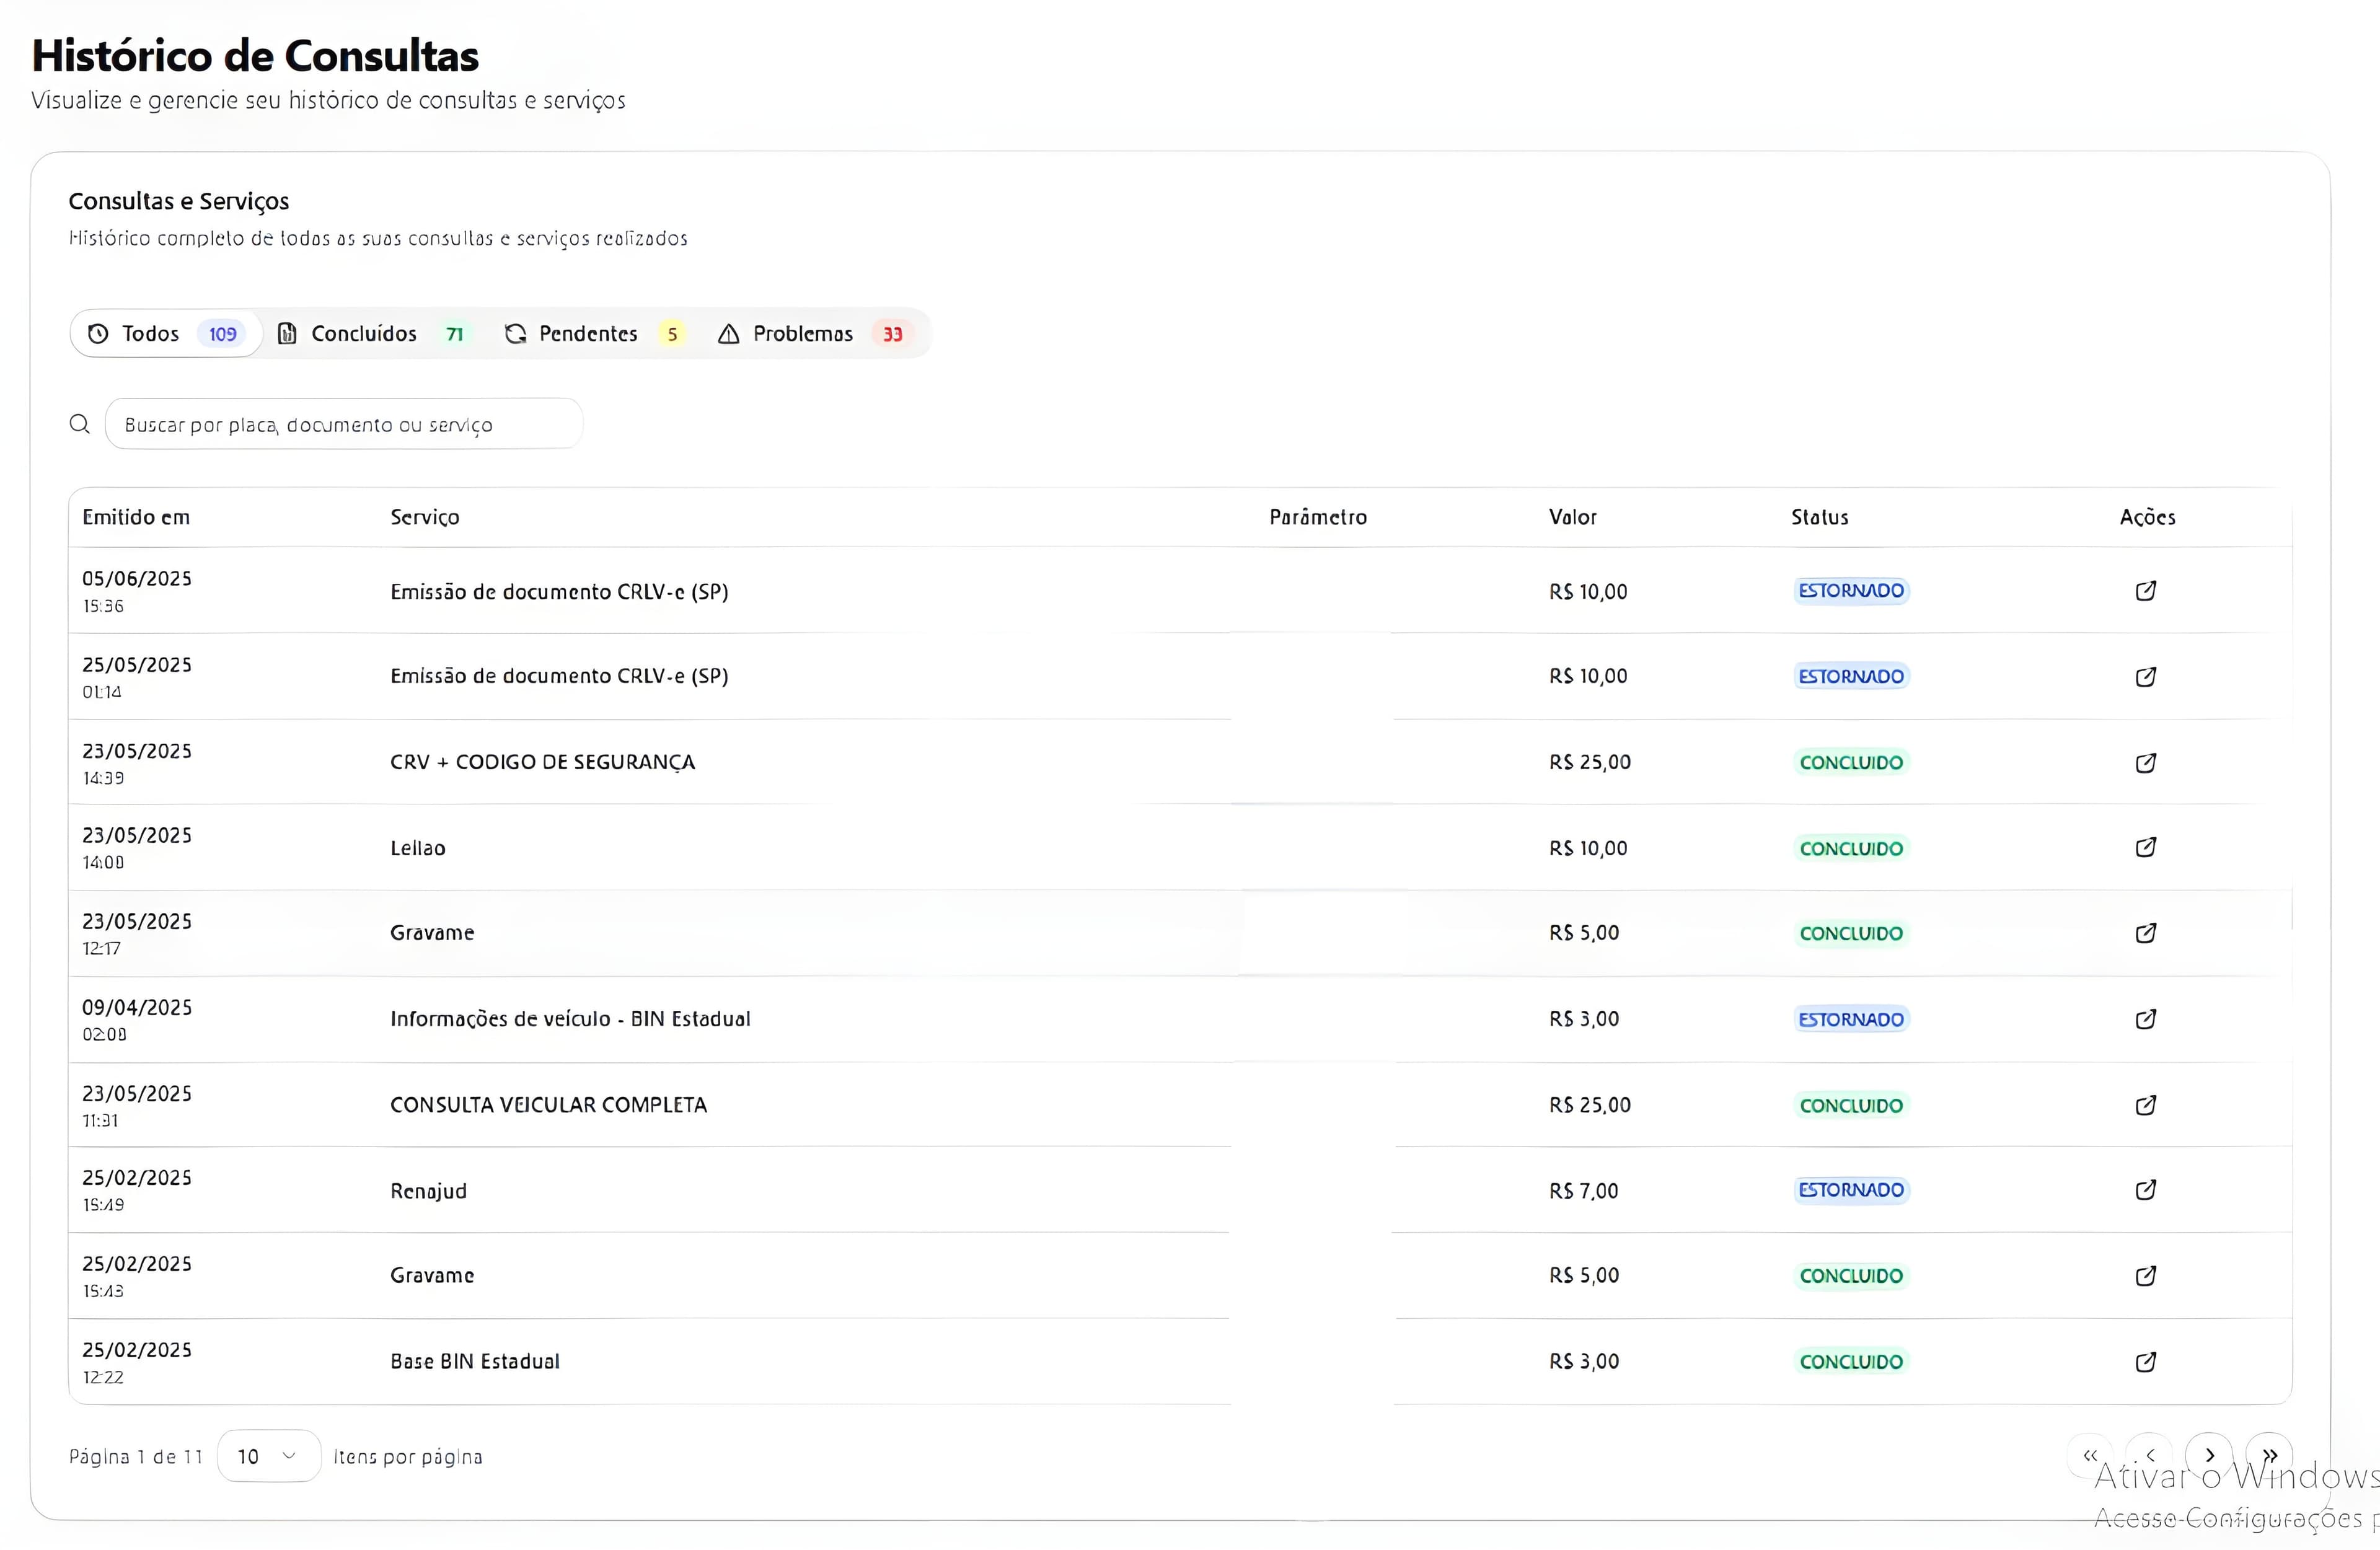Image resolution: width=2380 pixels, height=1550 pixels.
Task: Open action icon for 05/06/2025 CRLV-e row
Action: pyautogui.click(x=2145, y=591)
